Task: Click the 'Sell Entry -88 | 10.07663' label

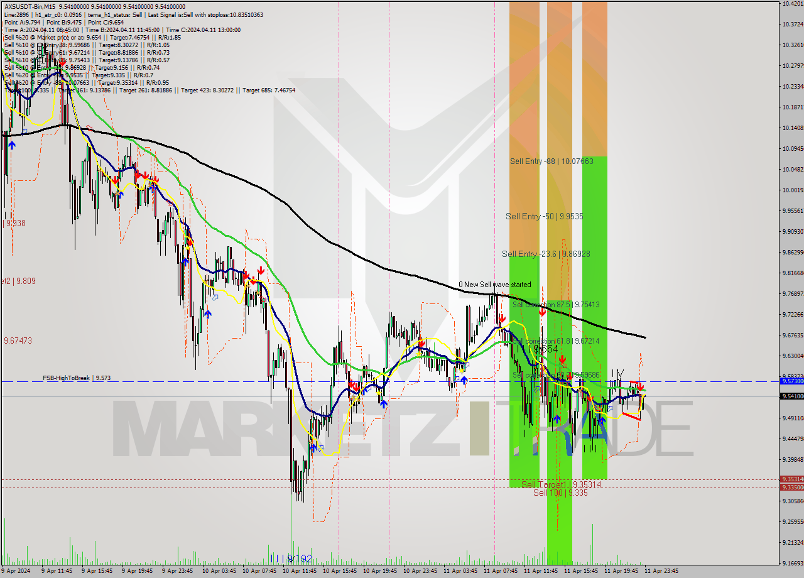Action: pos(551,161)
